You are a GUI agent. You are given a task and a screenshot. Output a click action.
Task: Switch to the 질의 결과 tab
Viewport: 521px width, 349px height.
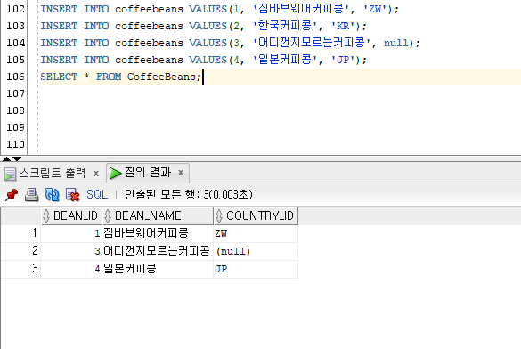[148, 173]
